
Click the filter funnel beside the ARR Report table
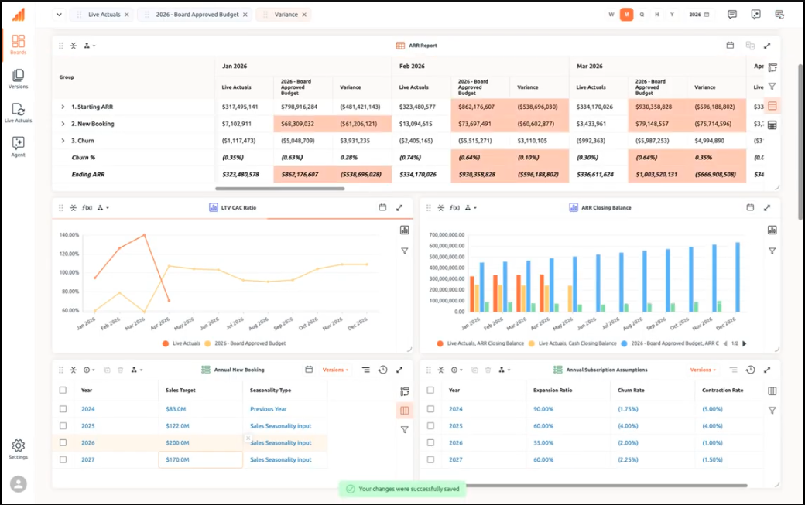pyautogui.click(x=772, y=87)
